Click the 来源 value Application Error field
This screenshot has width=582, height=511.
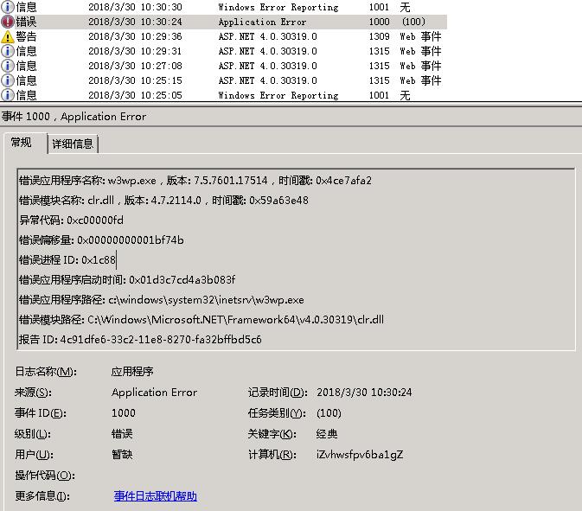click(154, 393)
